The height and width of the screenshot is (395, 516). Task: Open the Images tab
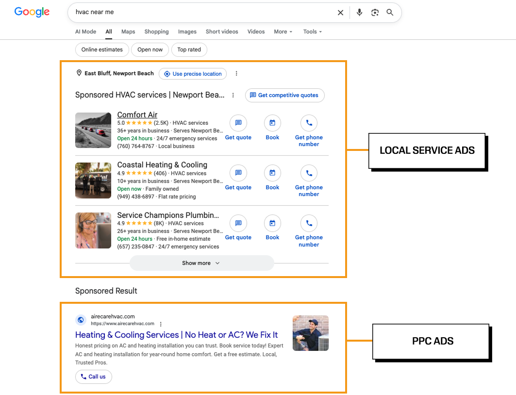click(187, 32)
